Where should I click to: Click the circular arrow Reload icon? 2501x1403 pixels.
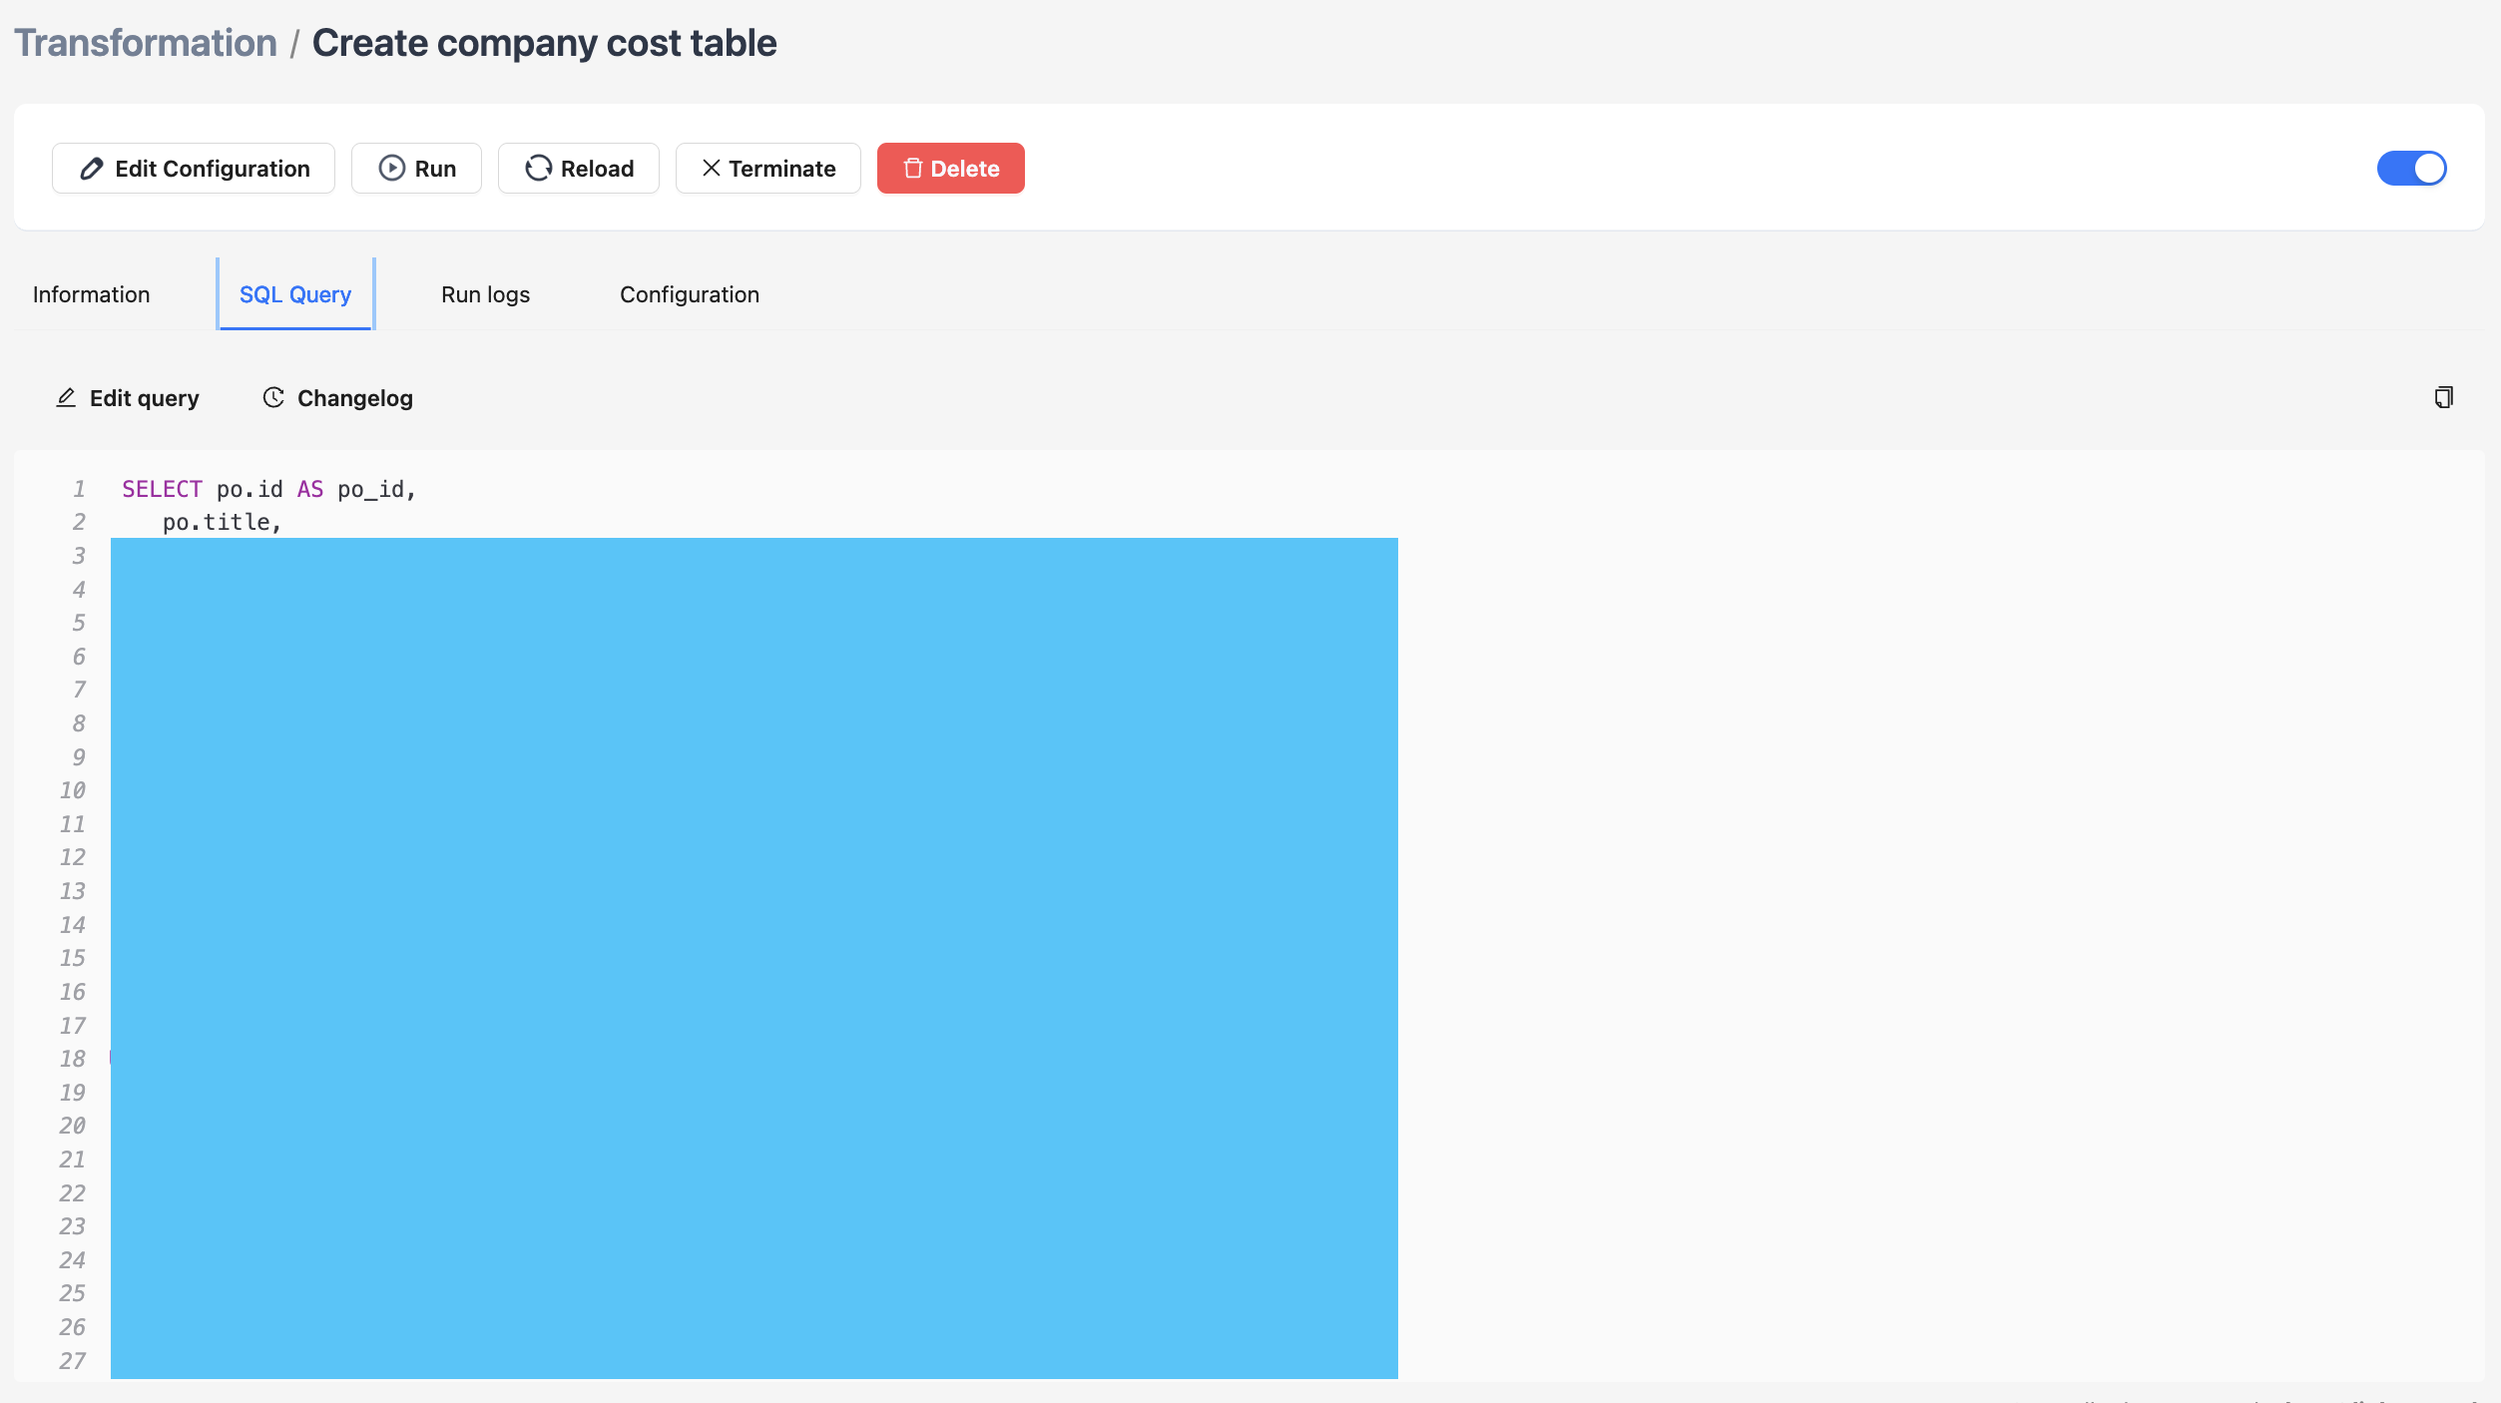[x=539, y=169]
